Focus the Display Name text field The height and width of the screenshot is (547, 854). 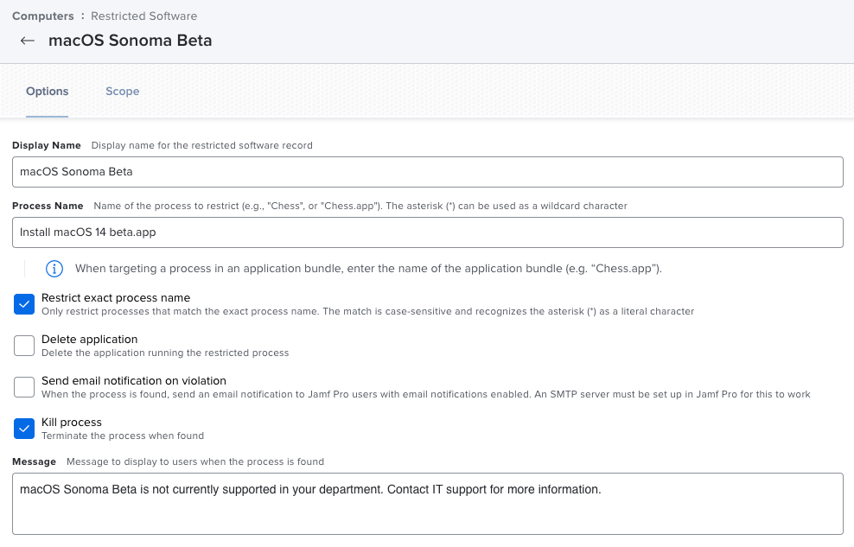point(428,172)
